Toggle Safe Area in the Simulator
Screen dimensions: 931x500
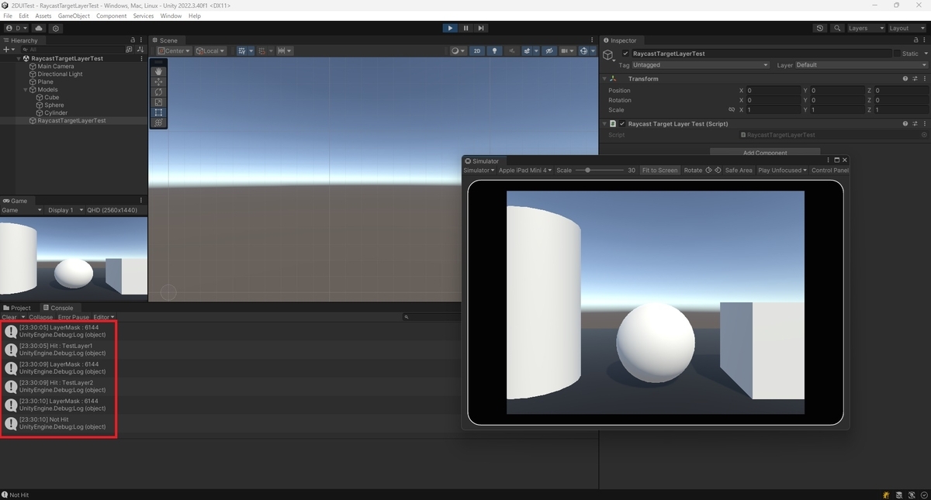click(x=739, y=170)
